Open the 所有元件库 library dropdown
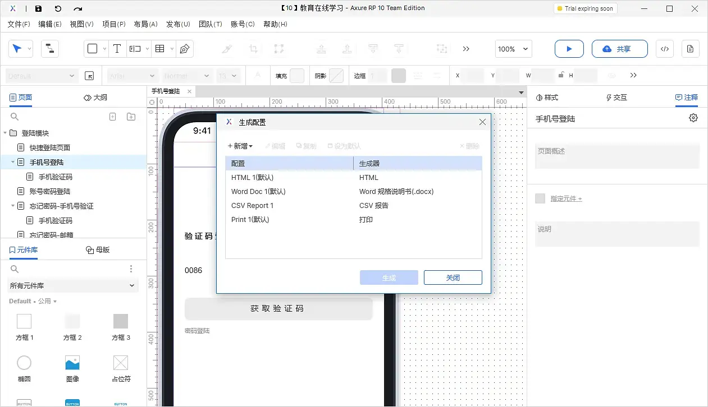This screenshot has width=708, height=407. pos(72,285)
